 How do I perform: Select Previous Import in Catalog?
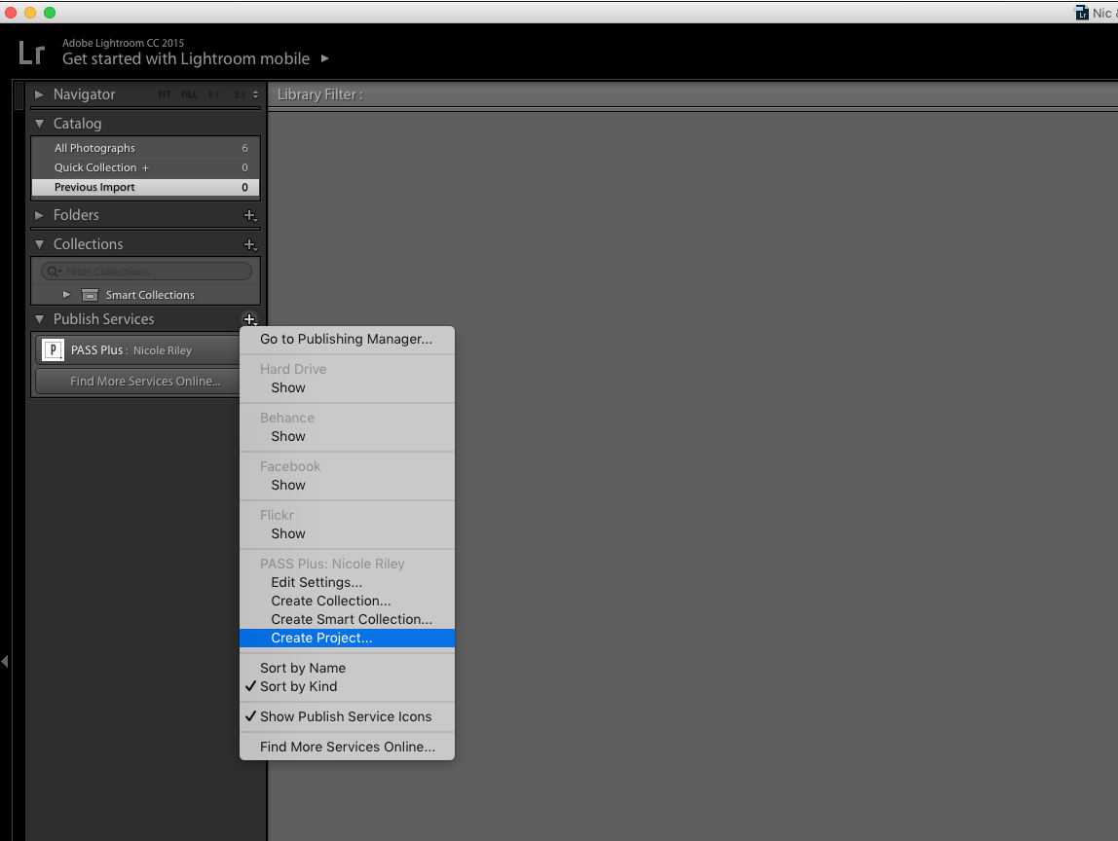tap(145, 187)
